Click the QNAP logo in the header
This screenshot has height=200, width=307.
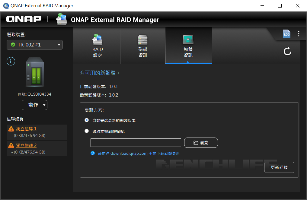tap(24, 19)
